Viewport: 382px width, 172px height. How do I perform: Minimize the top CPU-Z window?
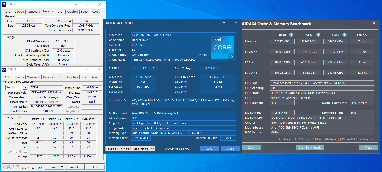[76, 4]
